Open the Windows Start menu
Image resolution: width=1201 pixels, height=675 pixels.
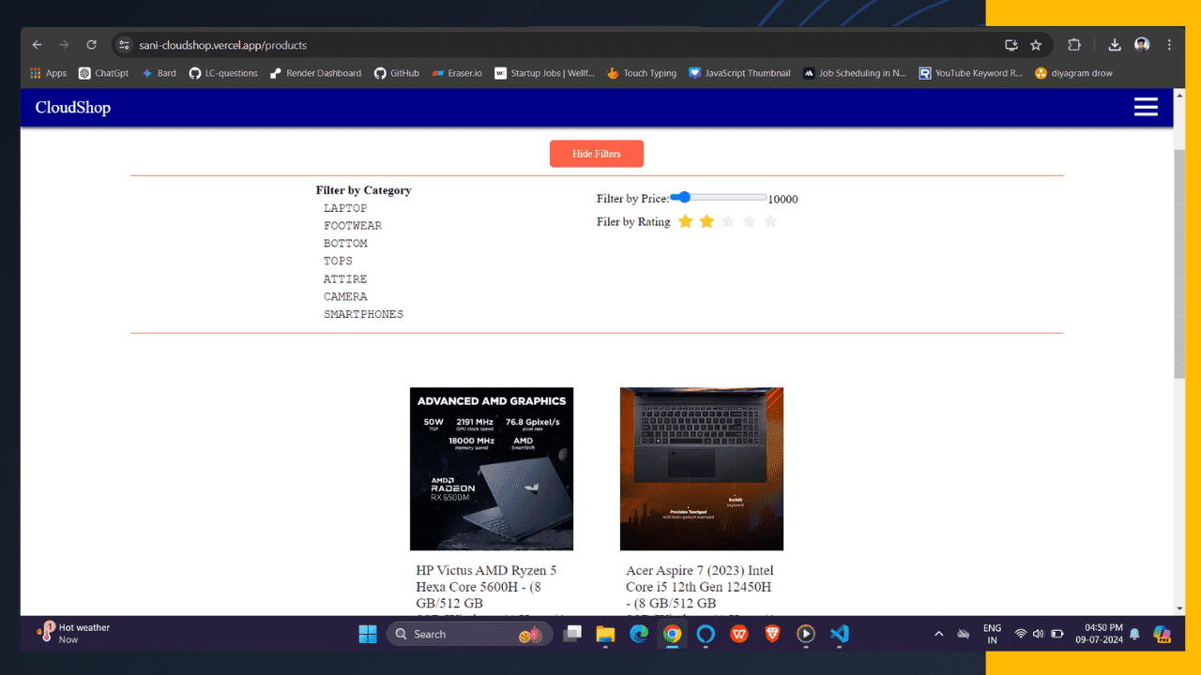point(367,634)
